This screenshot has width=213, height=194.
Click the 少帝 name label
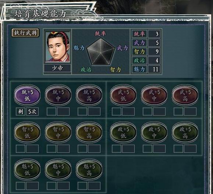57,68
